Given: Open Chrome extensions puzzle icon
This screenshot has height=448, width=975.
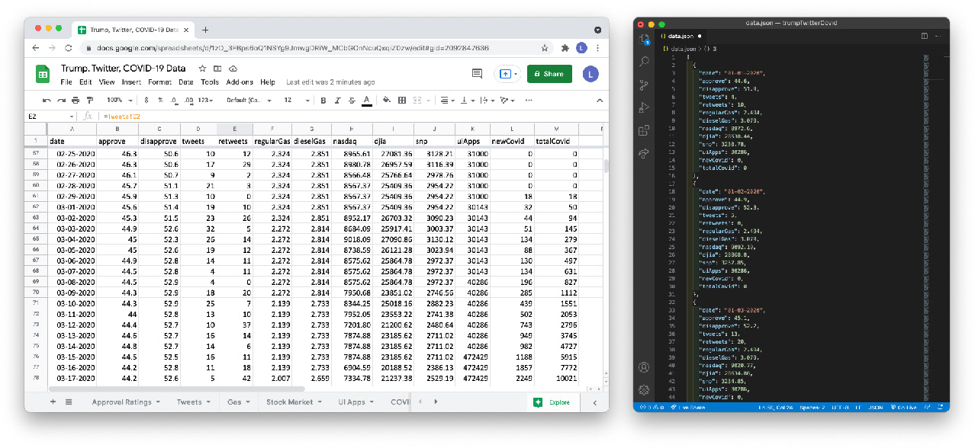Looking at the screenshot, I should tap(565, 47).
